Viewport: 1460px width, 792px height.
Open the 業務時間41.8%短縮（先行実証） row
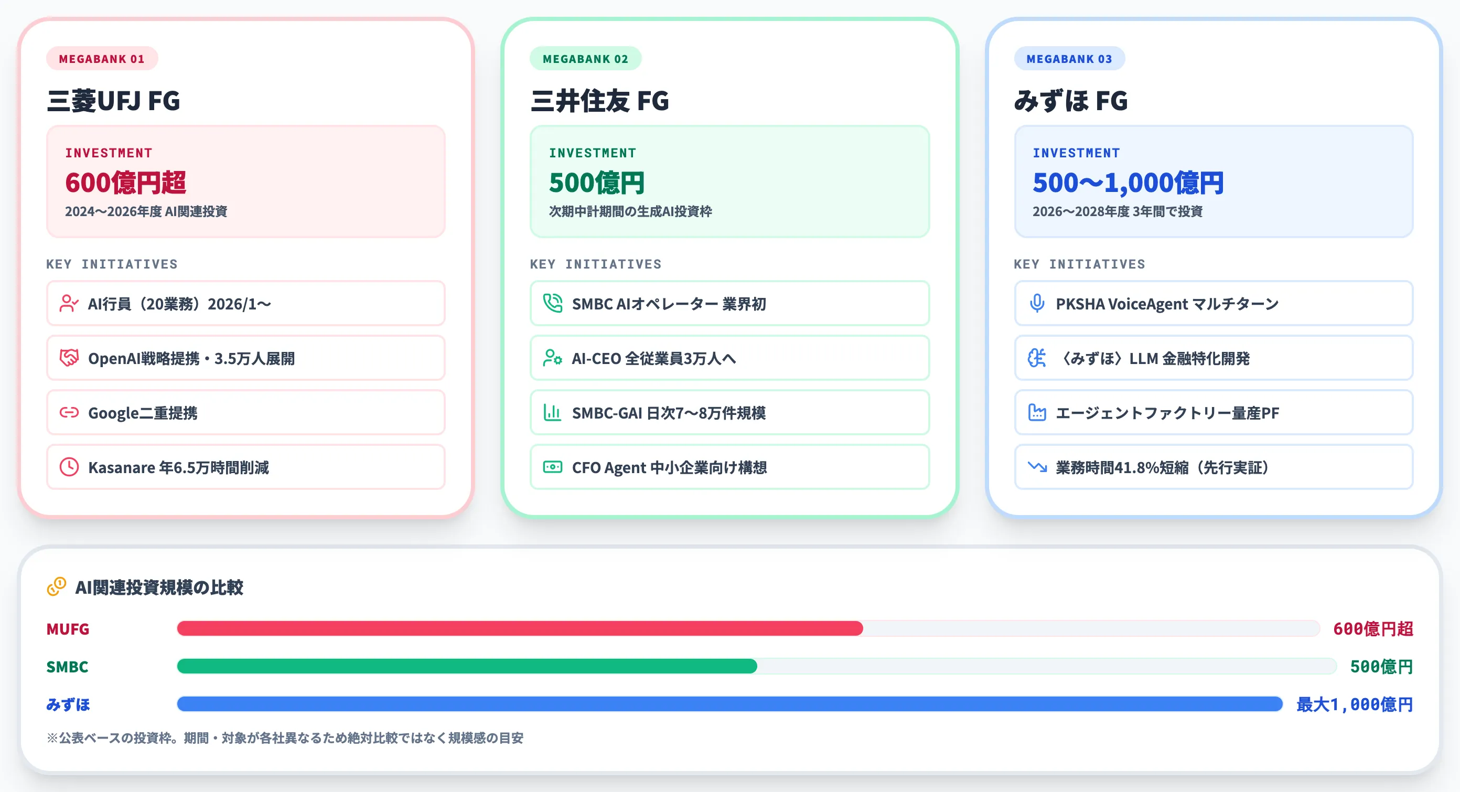pos(1214,467)
